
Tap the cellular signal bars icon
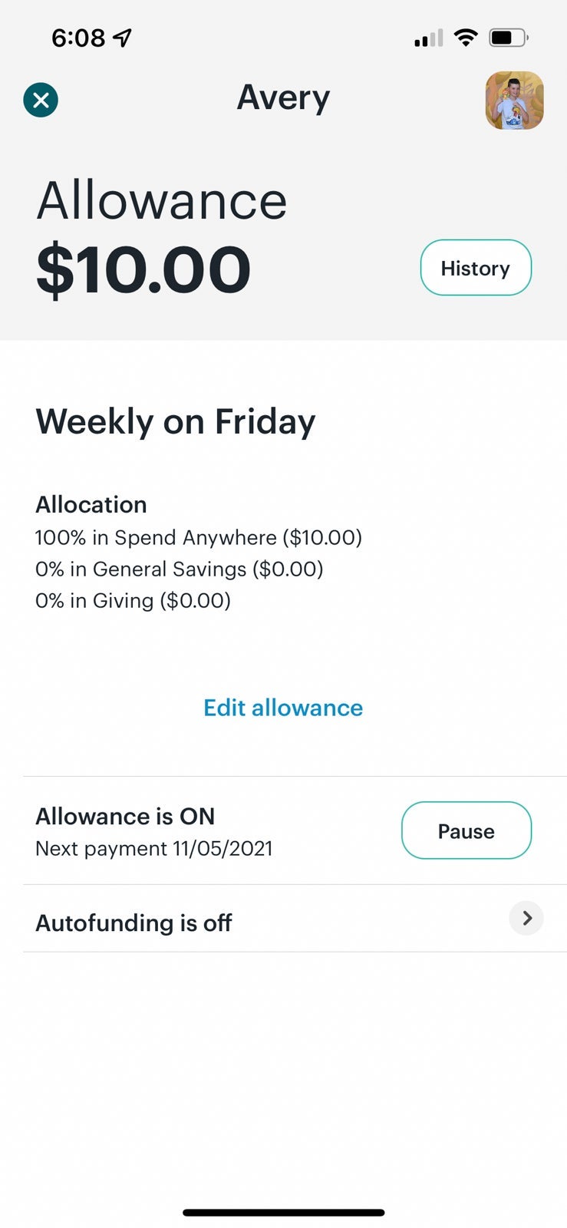(x=428, y=38)
